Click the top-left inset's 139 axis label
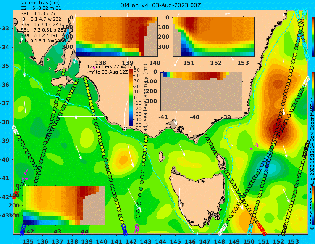Viewport: 315px width, 244px height. coord(128,63)
